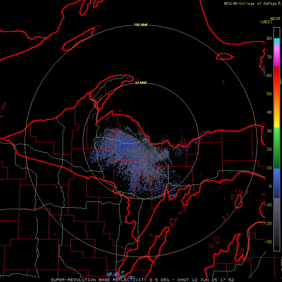
Task: Click the [dBZ] units label
Action: click(266, 22)
